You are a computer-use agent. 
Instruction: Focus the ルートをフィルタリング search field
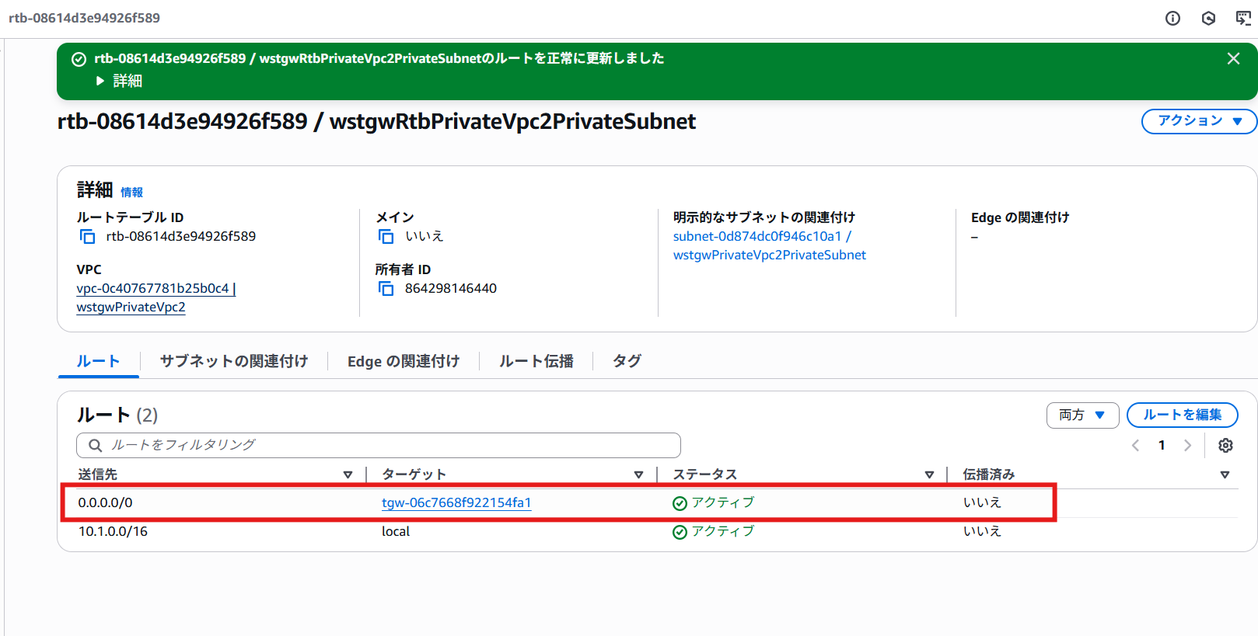[x=379, y=445]
